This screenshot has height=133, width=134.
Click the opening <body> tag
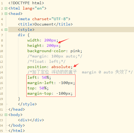coord(15,115)
